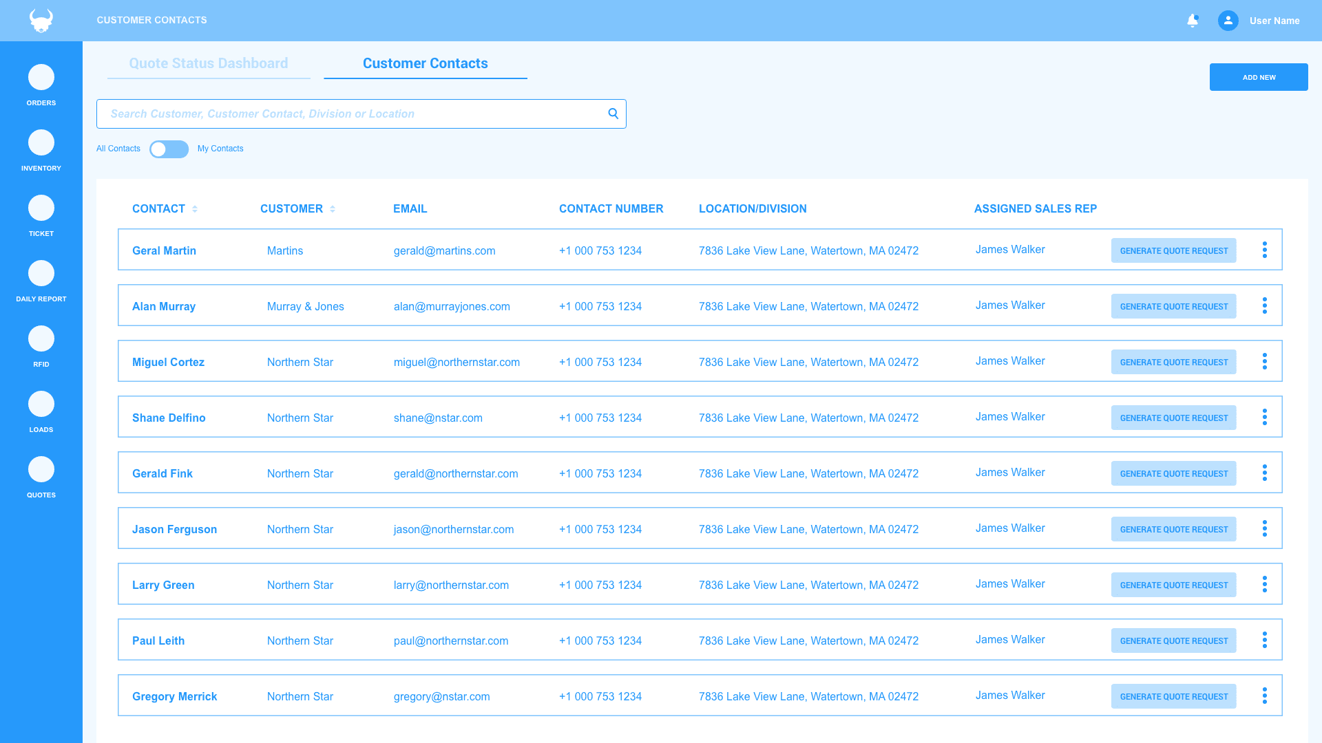This screenshot has width=1322, height=743.
Task: Open the Loads sidebar icon
Action: pyautogui.click(x=41, y=404)
